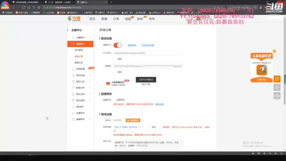Bookmark the page with the star icon

(x=39, y=8)
